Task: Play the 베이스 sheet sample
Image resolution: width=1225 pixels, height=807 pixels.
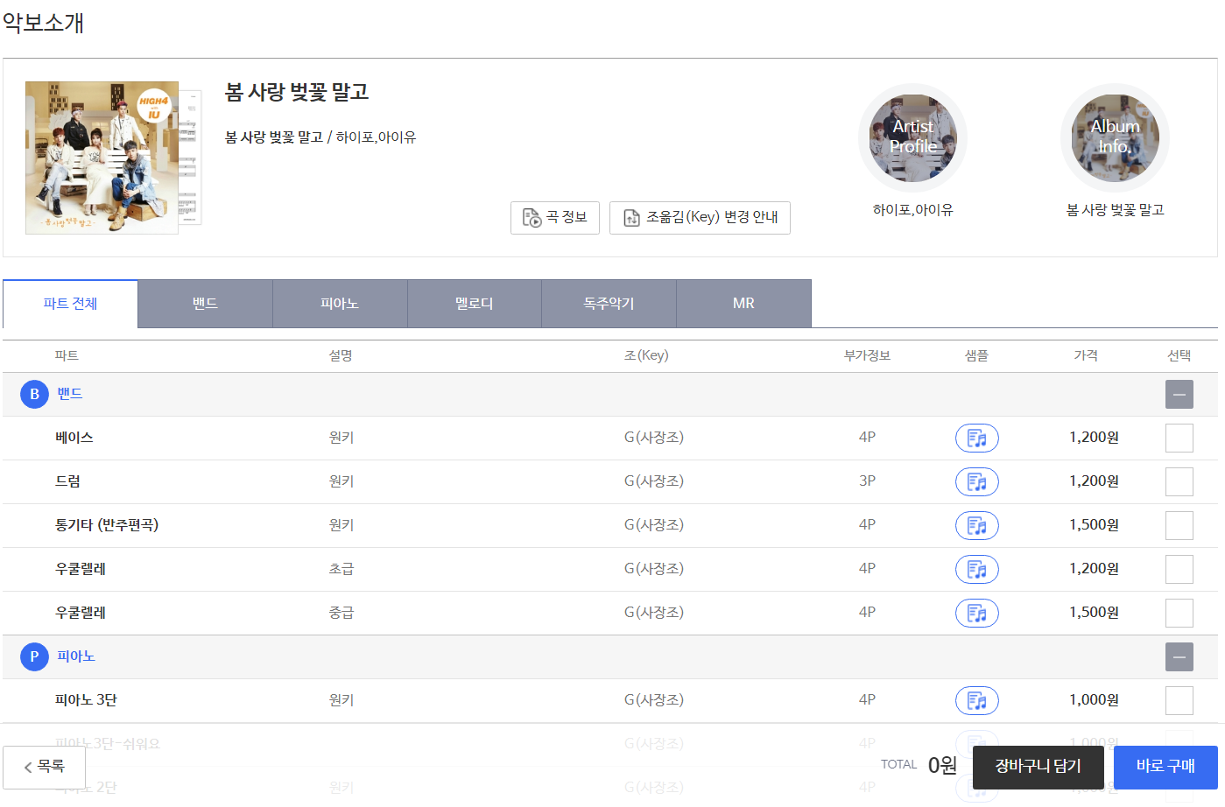Action: click(976, 438)
